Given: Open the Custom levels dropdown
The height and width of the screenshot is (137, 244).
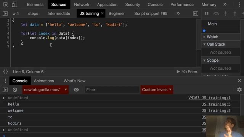Looking at the screenshot, I should point(157,90).
